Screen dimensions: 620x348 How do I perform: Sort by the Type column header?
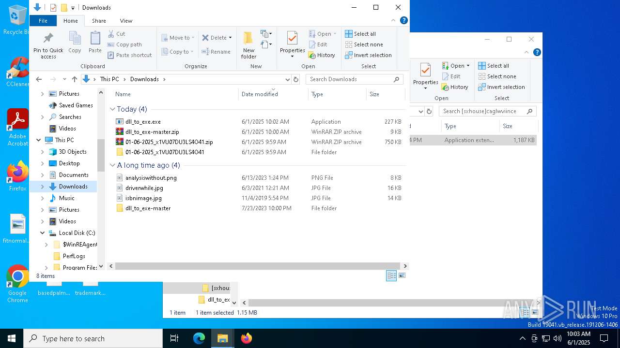coord(337,94)
